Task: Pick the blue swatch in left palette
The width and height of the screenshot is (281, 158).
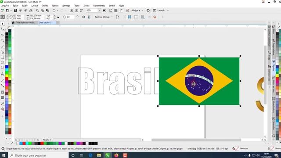Action: 7,67
